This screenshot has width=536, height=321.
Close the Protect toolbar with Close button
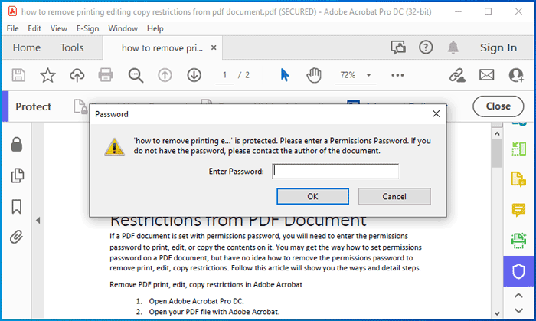(x=498, y=106)
